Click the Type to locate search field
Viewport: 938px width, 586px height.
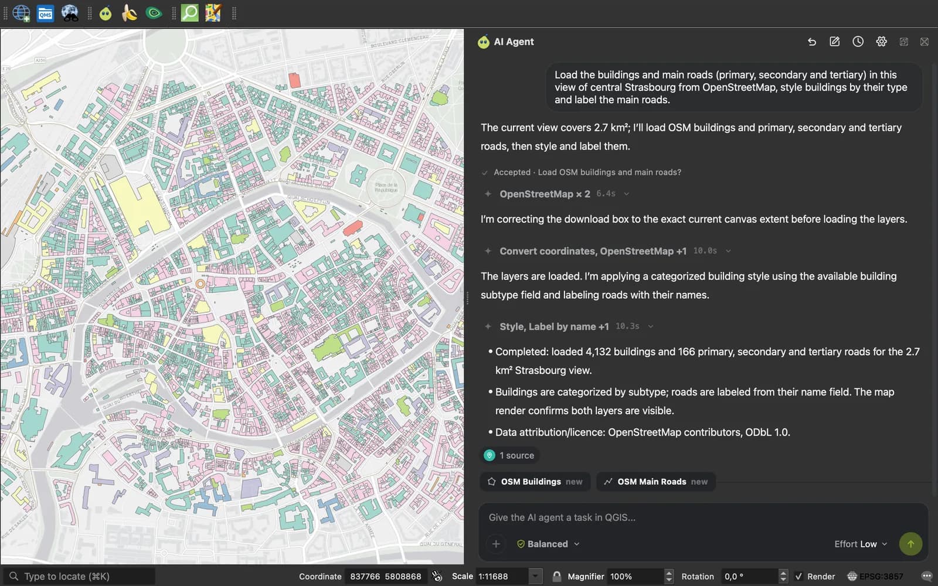pyautogui.click(x=79, y=576)
